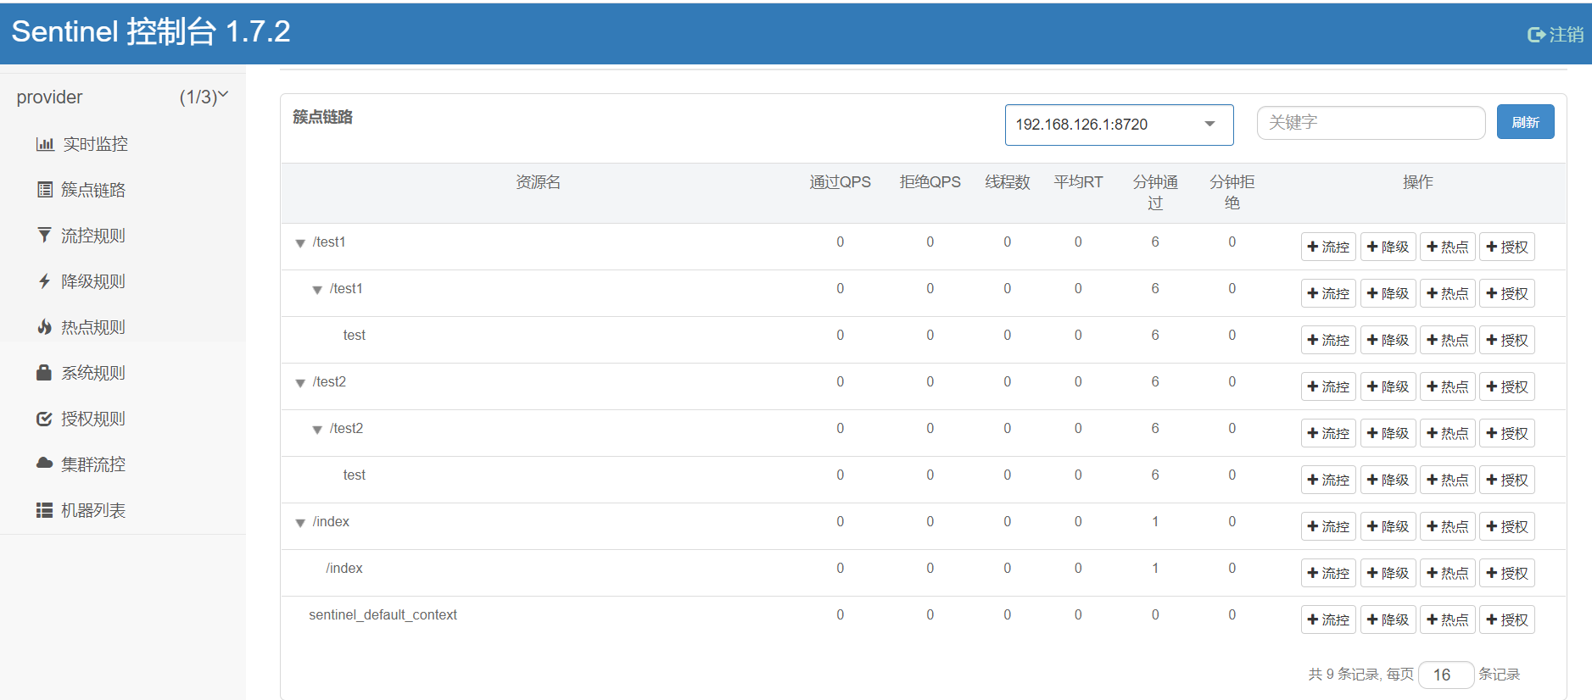
Task: Add 流控 rule for top-level /index
Action: click(1328, 526)
